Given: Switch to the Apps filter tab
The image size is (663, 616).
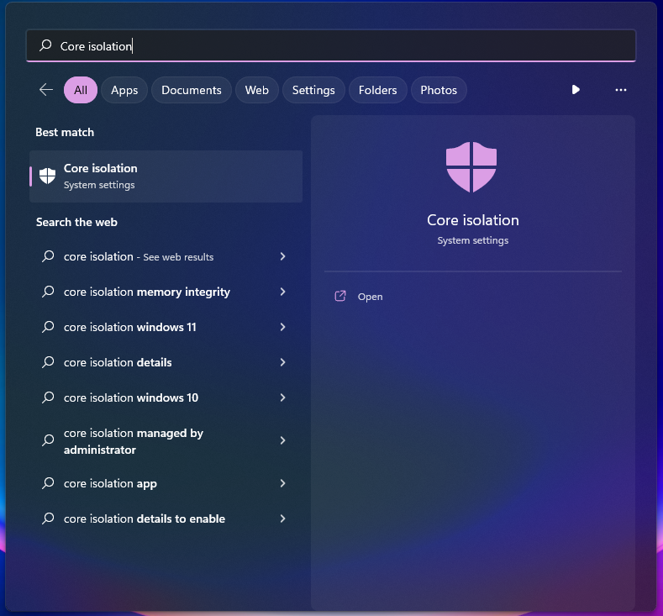Looking at the screenshot, I should (124, 90).
